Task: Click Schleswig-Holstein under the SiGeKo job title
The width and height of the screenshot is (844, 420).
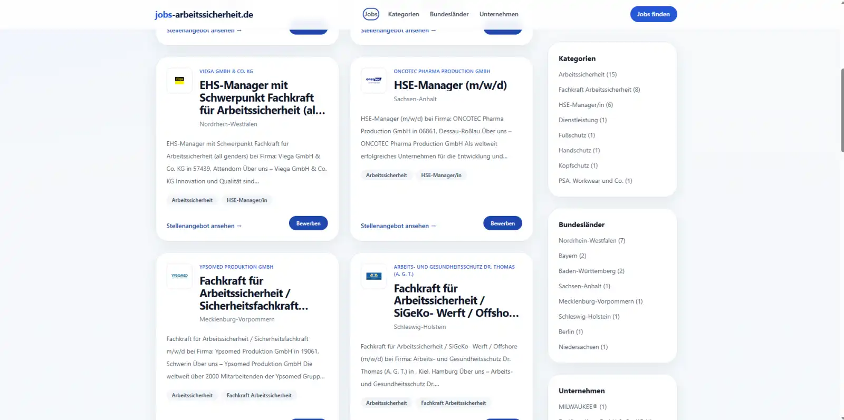Action: point(420,327)
